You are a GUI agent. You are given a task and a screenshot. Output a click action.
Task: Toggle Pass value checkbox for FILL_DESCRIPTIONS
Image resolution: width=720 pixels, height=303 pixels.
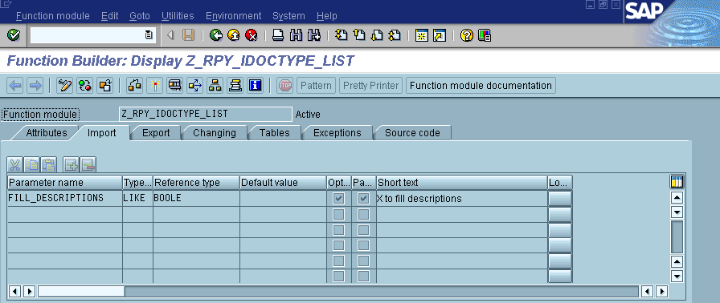pos(364,199)
